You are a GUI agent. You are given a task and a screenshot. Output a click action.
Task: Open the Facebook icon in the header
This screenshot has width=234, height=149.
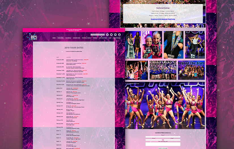coord(107,35)
